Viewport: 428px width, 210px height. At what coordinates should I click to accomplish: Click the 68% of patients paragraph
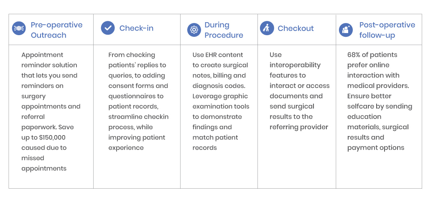pos(380,101)
